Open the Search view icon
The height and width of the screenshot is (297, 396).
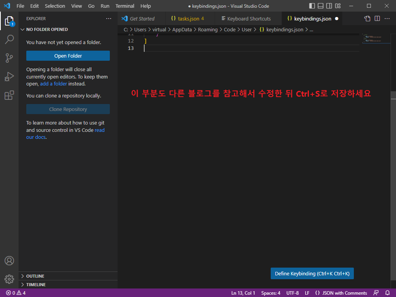pyautogui.click(x=9, y=39)
